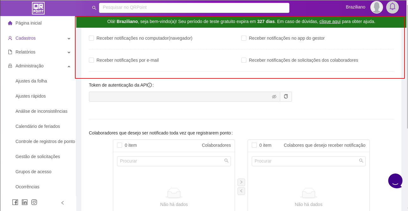408x211 pixels.
Task: Open the chat support bubble
Action: (x=395, y=181)
